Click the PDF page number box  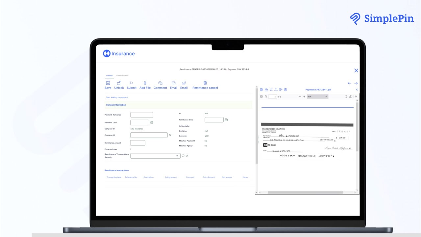coord(273,97)
